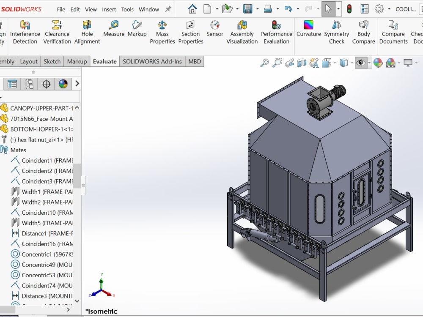The height and width of the screenshot is (317, 423).
Task: Select Coincident1 mate in tree
Action: pos(41,160)
